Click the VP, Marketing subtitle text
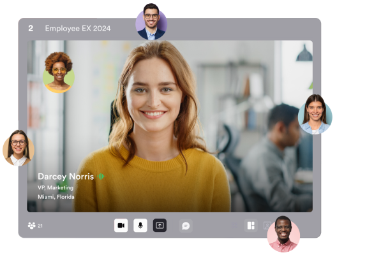Screen dimensions: 374x255 coord(56,187)
